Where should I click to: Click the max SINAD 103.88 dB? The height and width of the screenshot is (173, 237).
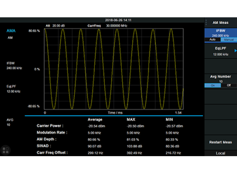(x=134, y=146)
